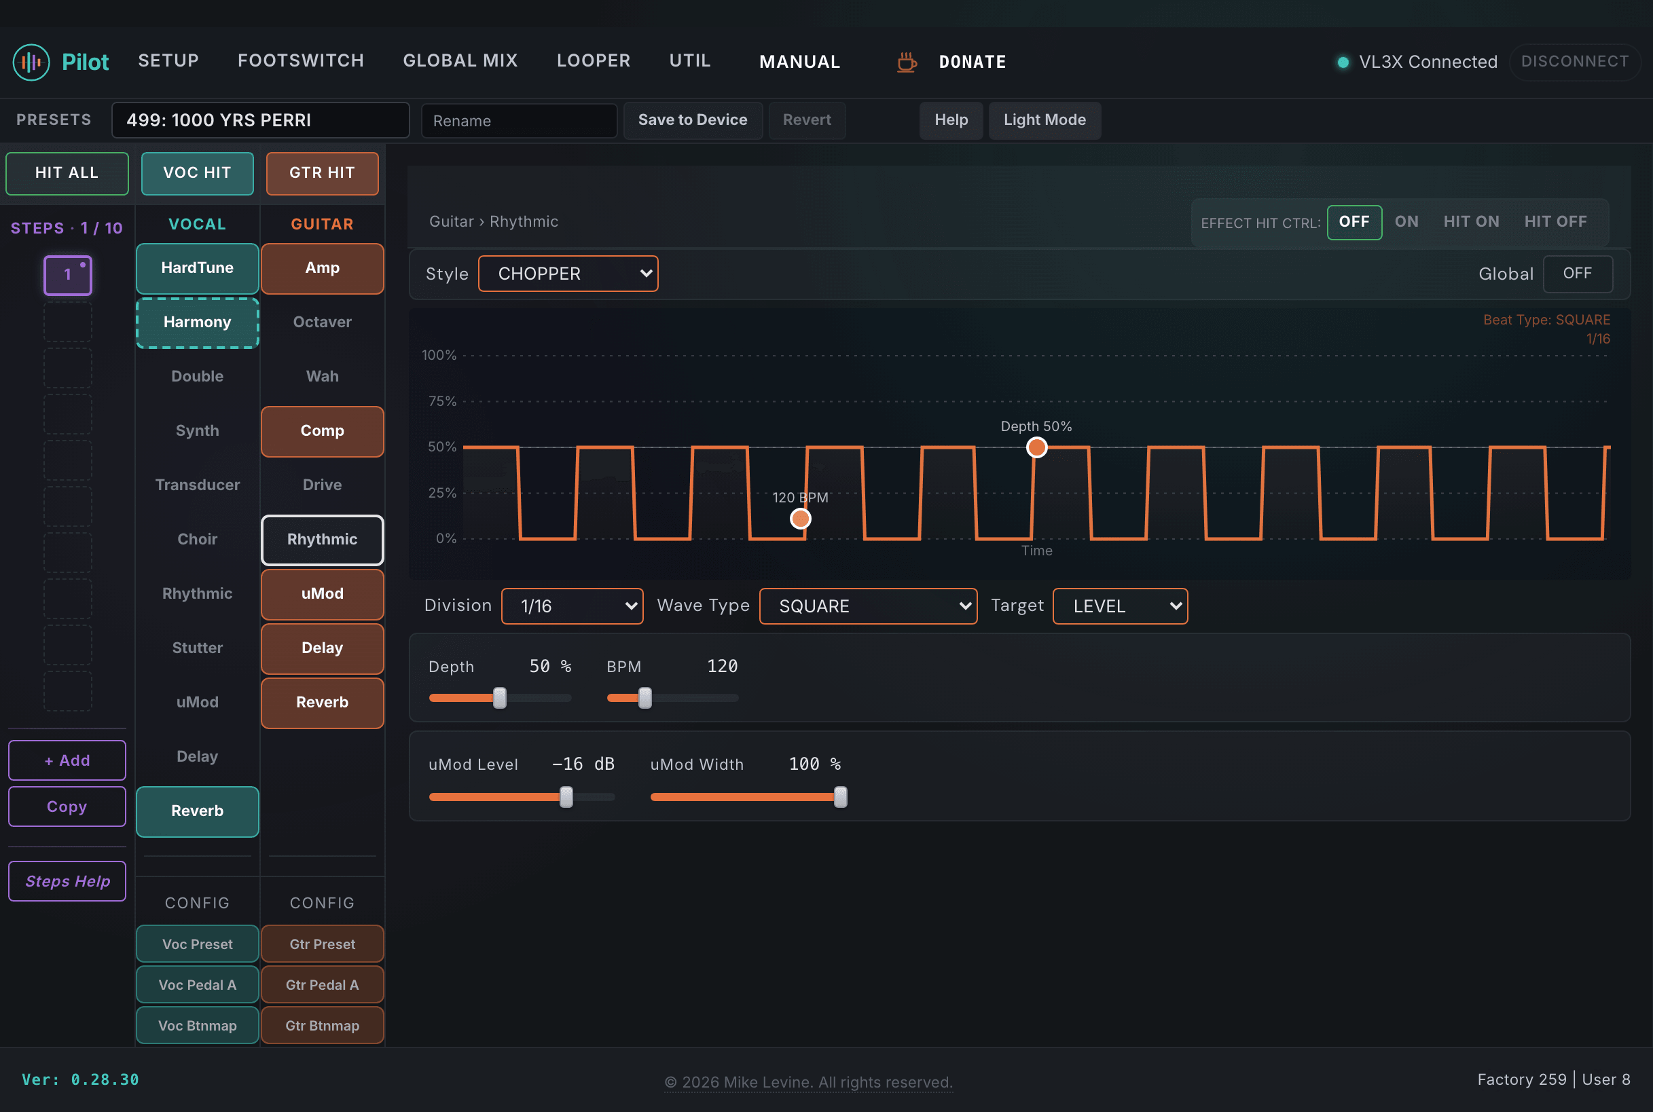Click the uMod Level slider handle
Viewport: 1653px width, 1112px height.
pos(566,797)
